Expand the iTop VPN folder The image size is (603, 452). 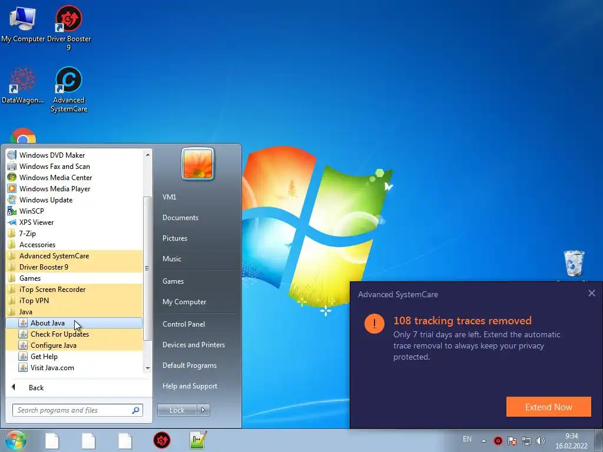[74, 300]
